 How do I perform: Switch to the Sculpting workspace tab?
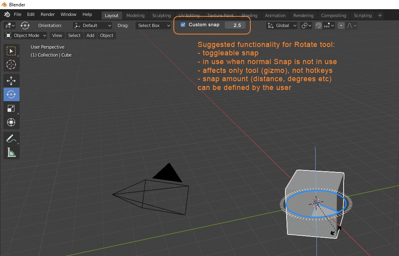click(161, 16)
